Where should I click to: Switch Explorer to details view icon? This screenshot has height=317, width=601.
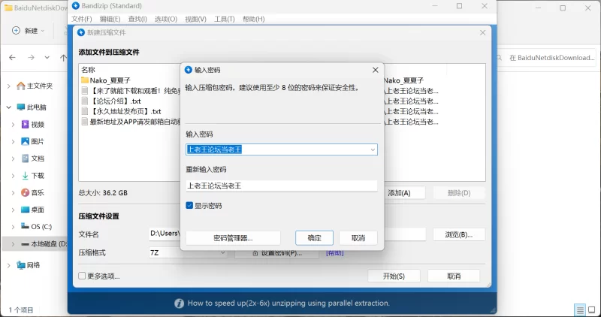(x=580, y=309)
